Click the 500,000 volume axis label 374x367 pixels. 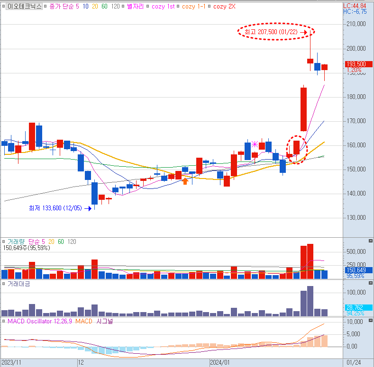tap(356, 251)
